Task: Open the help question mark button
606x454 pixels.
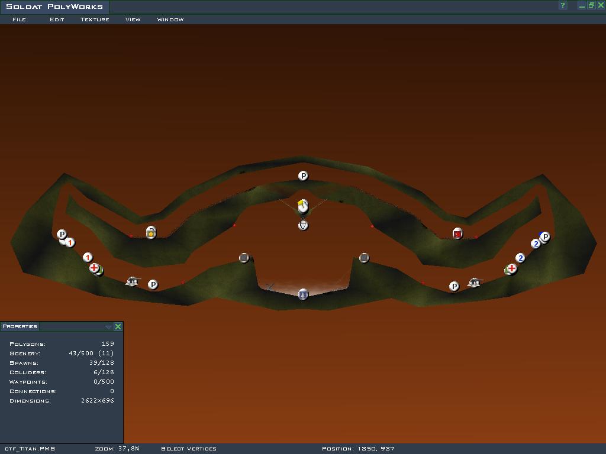Action: click(x=563, y=5)
